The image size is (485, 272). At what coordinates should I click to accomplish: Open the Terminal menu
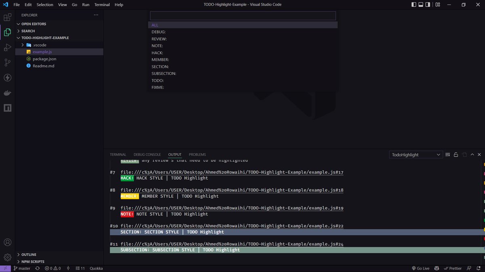coord(102,5)
